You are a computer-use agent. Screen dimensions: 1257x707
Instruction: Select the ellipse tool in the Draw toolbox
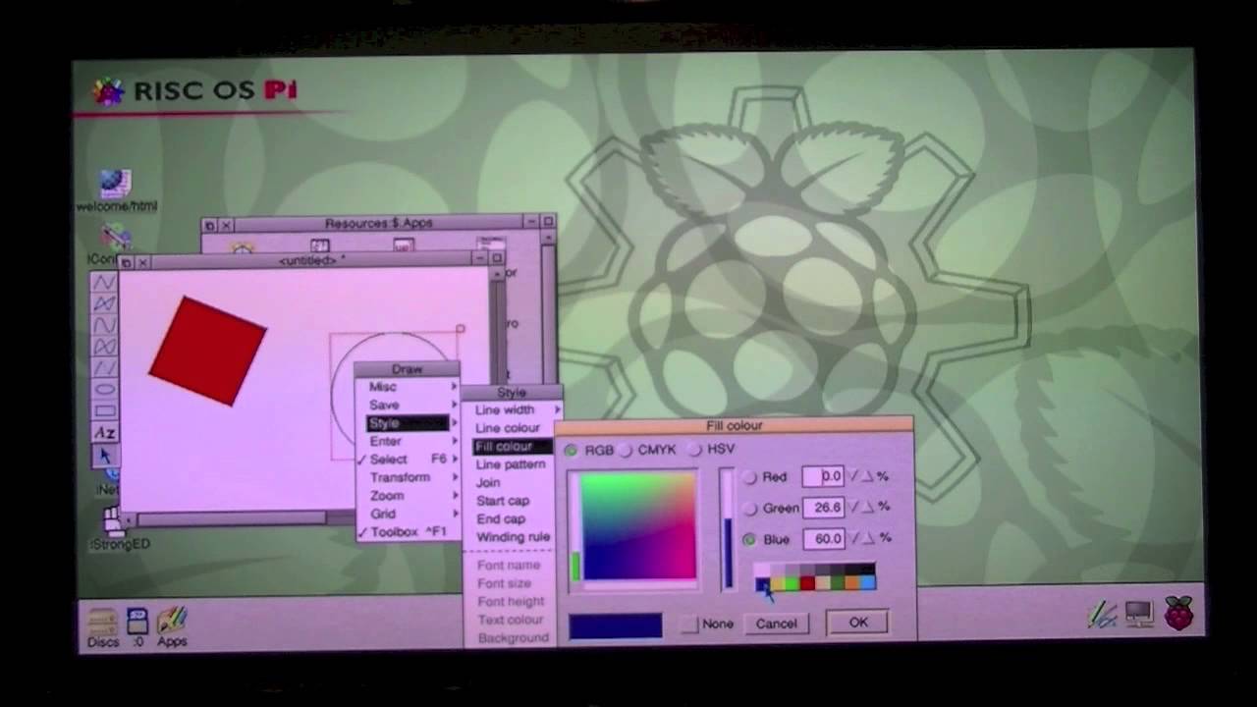(x=104, y=390)
